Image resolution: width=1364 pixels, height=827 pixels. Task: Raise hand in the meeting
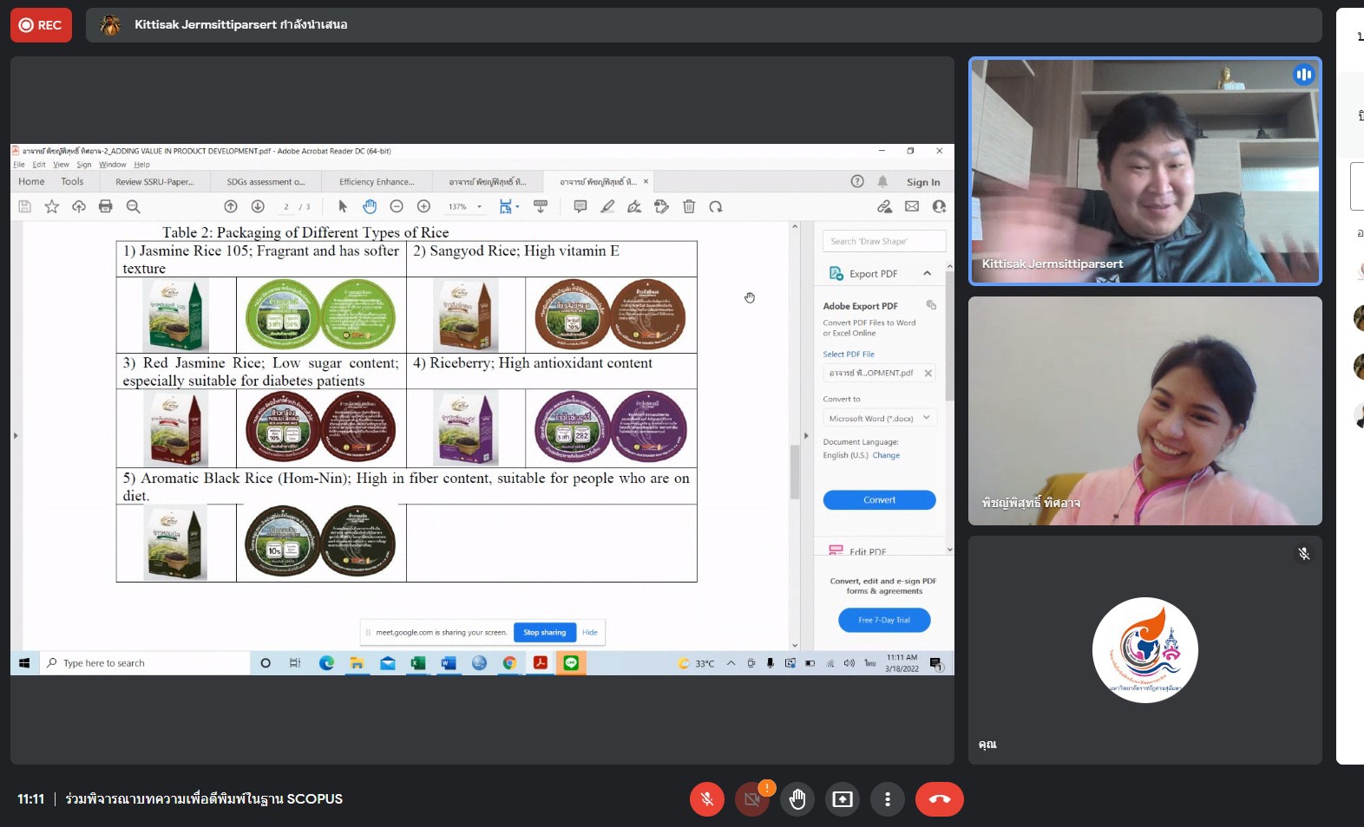797,799
